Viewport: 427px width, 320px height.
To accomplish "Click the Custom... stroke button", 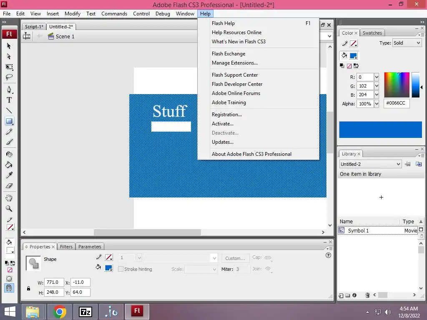I will point(235,258).
